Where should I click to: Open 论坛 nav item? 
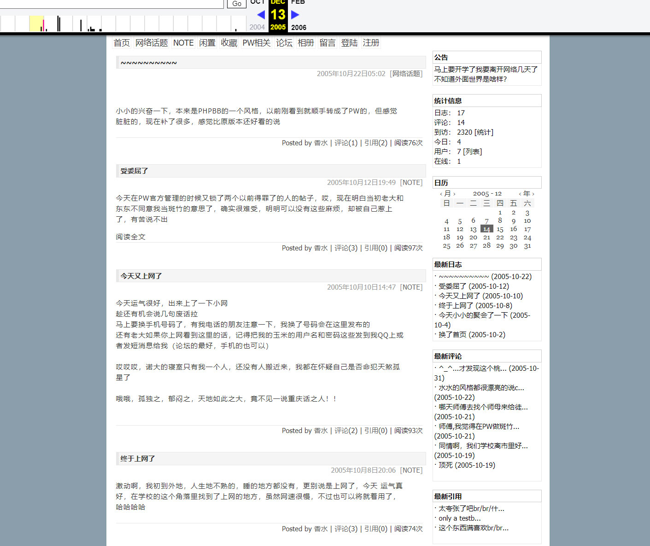tap(284, 43)
